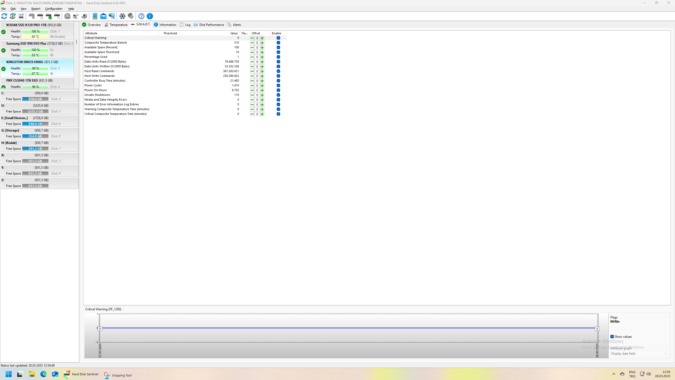Click the globe and monitor toolbar icon
Screen dimensions: 675x380
[x=112, y=16]
